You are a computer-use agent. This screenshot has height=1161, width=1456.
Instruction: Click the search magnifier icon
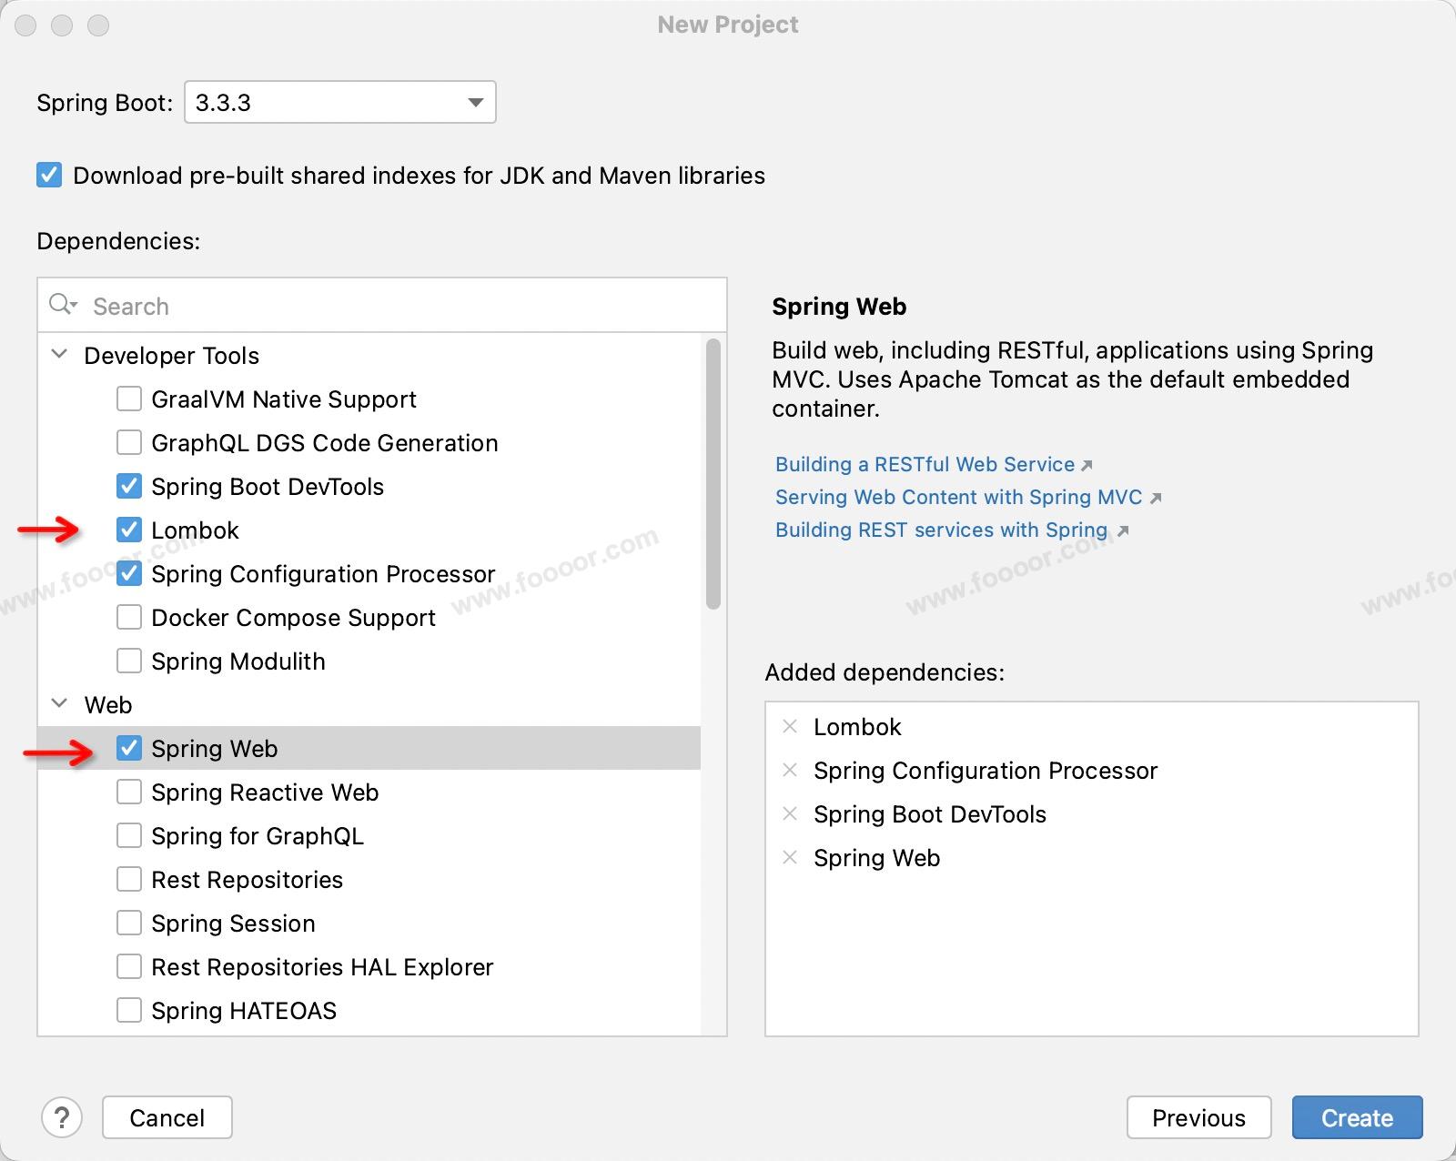click(62, 305)
